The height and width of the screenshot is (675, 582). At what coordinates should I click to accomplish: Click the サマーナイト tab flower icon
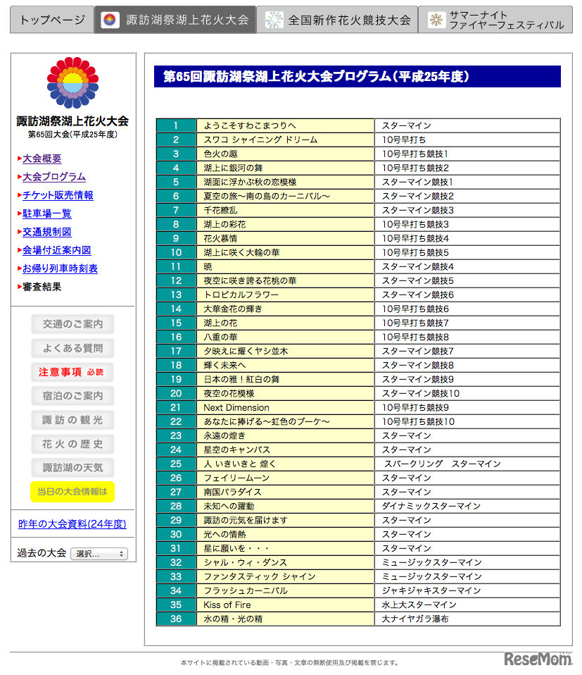click(x=436, y=20)
